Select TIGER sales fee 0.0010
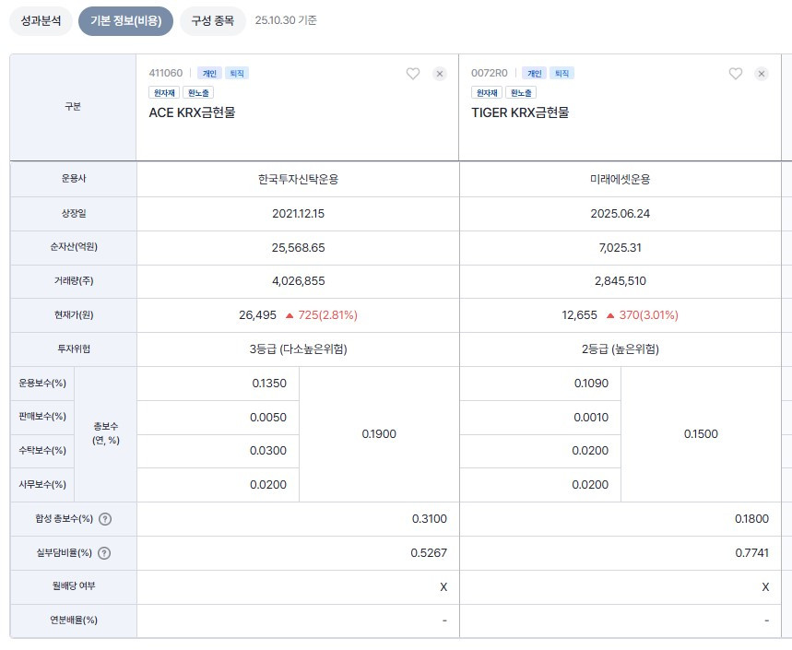Image resolution: width=792 pixels, height=650 pixels. (591, 418)
